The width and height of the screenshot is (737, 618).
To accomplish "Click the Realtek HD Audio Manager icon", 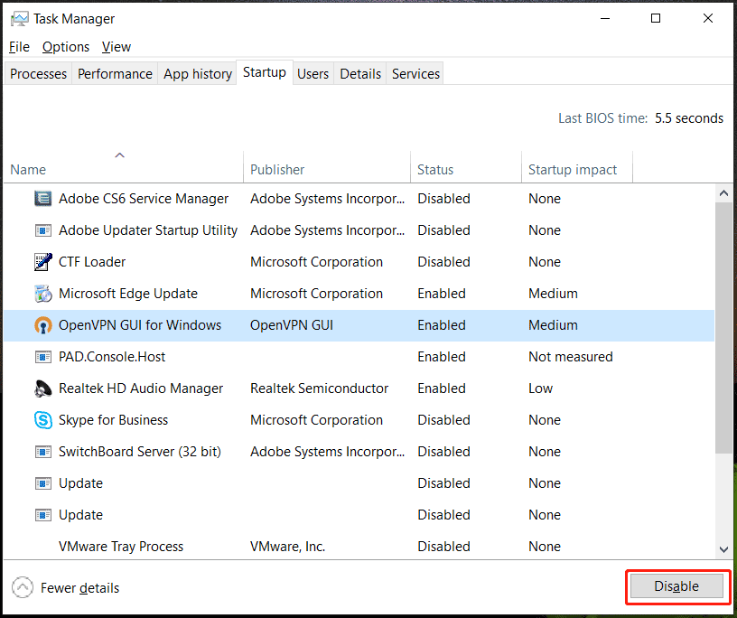I will pyautogui.click(x=42, y=388).
